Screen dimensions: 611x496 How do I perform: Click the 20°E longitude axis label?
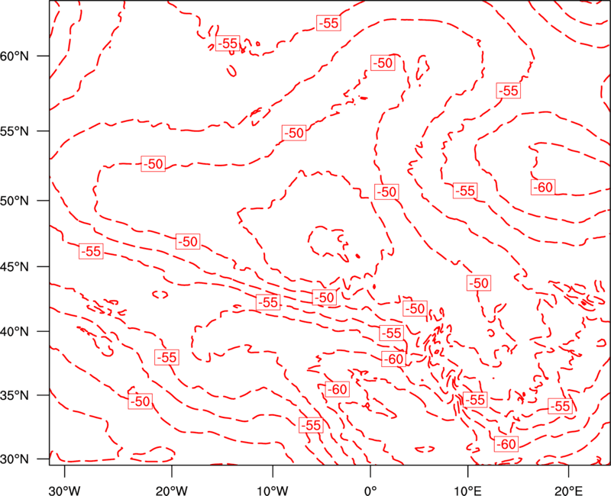(x=568, y=490)
